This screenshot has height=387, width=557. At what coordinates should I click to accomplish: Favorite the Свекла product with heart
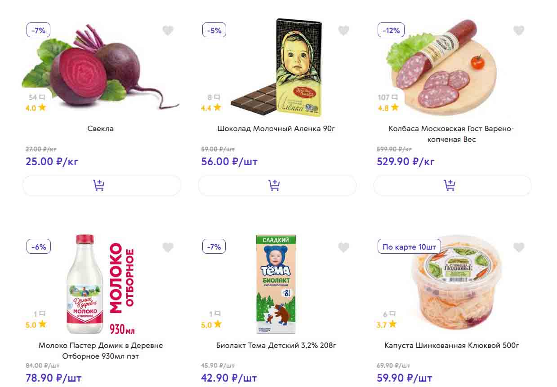pyautogui.click(x=168, y=31)
